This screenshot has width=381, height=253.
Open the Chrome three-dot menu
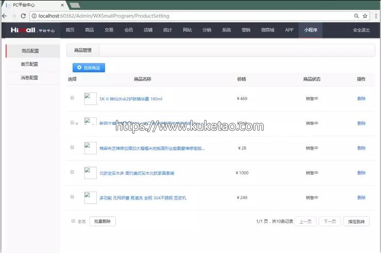click(375, 16)
